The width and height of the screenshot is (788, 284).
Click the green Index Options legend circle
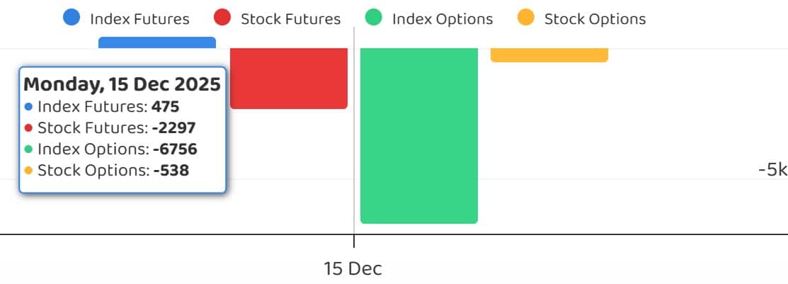pyautogui.click(x=374, y=18)
